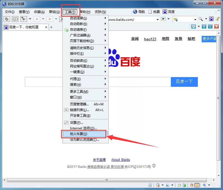
Task: Choose Internet 选项(O)... menu entry
Action: pyautogui.click(x=85, y=128)
